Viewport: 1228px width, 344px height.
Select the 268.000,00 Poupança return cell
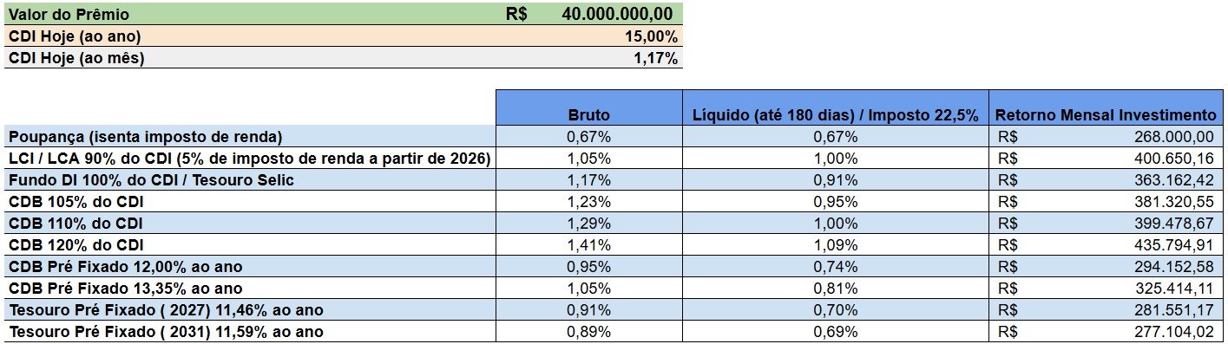coord(1107,136)
